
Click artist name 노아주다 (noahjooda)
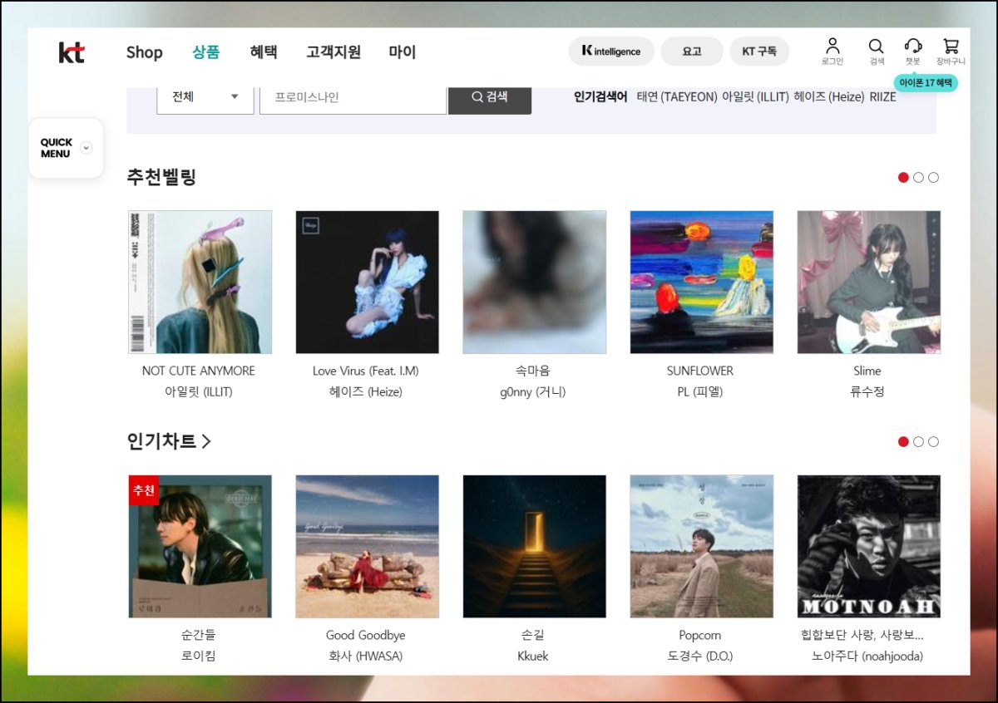pyautogui.click(x=867, y=656)
